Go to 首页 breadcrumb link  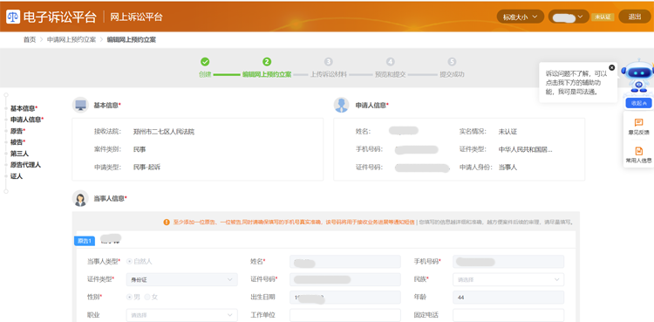[x=29, y=39]
